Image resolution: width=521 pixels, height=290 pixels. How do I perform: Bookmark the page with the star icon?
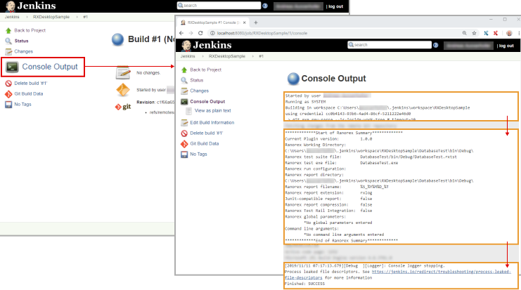point(474,33)
